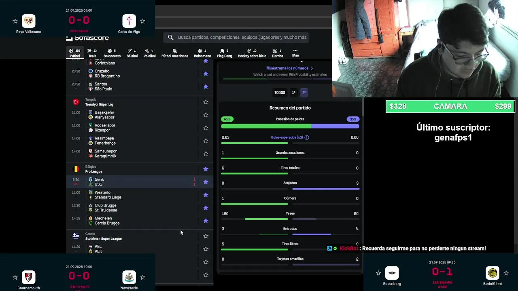The height and width of the screenshot is (291, 518).
Task: Click the Bodo/Glimt crest
Action: click(493, 273)
